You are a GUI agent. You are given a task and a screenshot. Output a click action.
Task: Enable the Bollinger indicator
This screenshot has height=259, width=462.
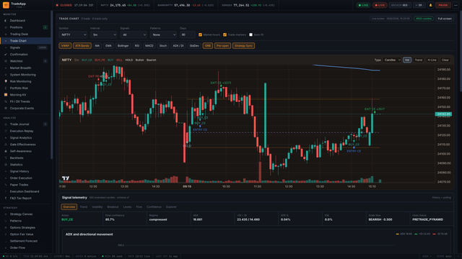pyautogui.click(x=123, y=46)
